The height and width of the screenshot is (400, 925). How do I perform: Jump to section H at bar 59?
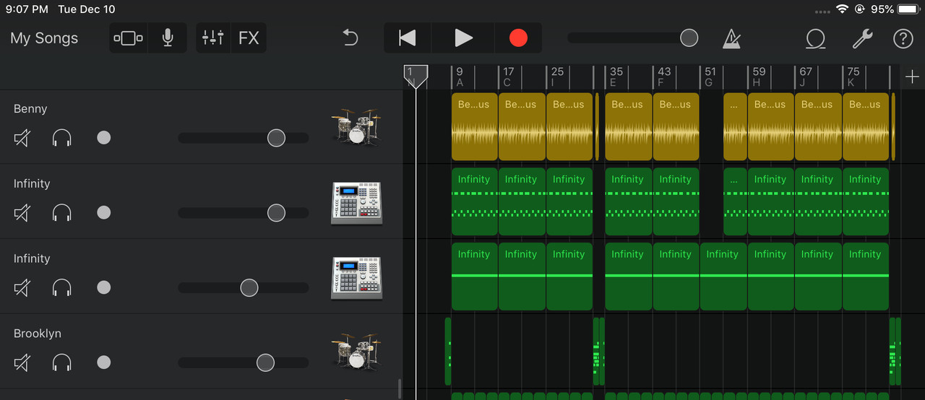coord(758,77)
